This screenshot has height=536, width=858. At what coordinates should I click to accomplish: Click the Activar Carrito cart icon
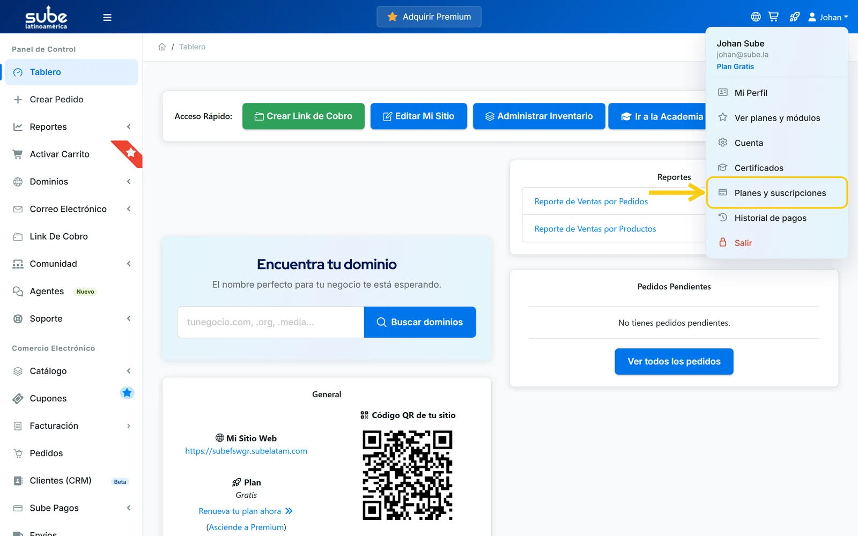[18, 154]
